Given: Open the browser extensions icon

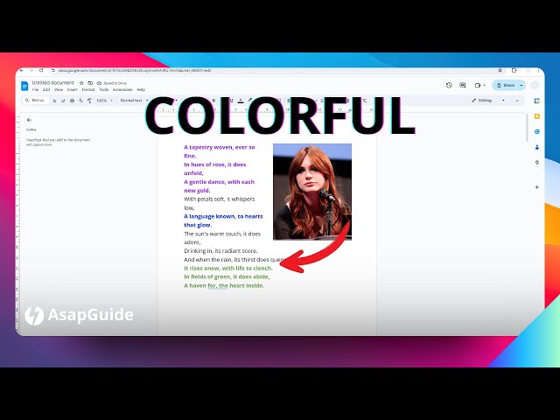Looking at the screenshot, I should point(514,70).
